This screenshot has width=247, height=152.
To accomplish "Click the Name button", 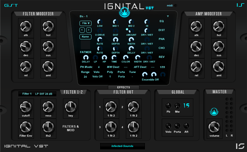I will [x=85, y=36].
